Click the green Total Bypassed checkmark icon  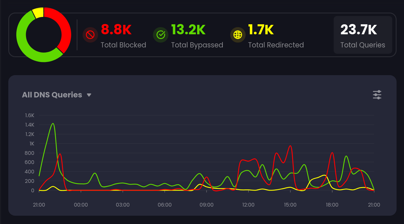tap(161, 35)
